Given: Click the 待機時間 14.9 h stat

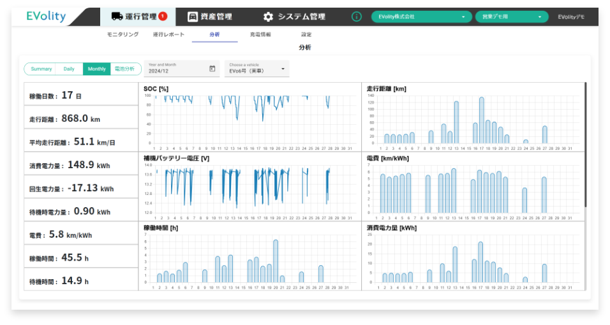Looking at the screenshot, I should tap(81, 280).
